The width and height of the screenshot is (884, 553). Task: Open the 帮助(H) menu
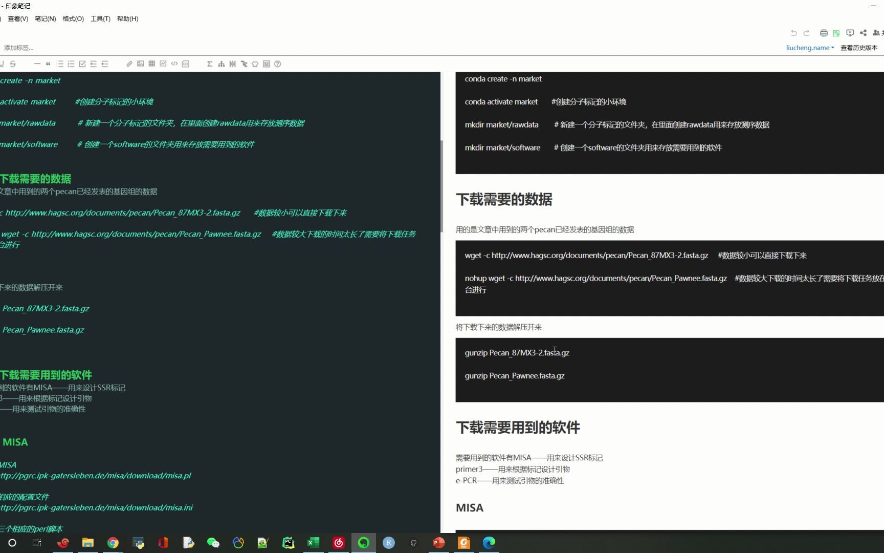pos(127,18)
